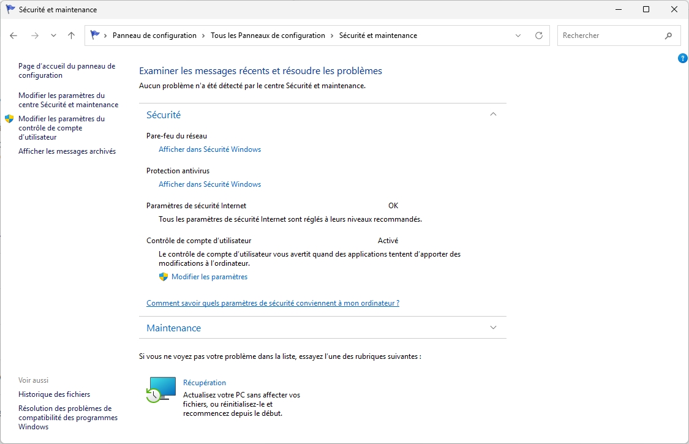Image resolution: width=689 pixels, height=444 pixels.
Task: Open Résolution des problèmes de compatibilité link
Action: [68, 418]
